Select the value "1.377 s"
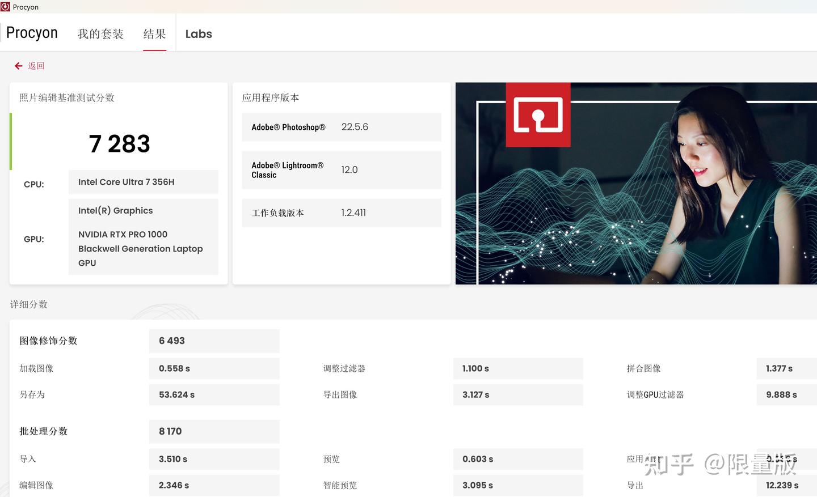The width and height of the screenshot is (817, 497). (x=779, y=368)
